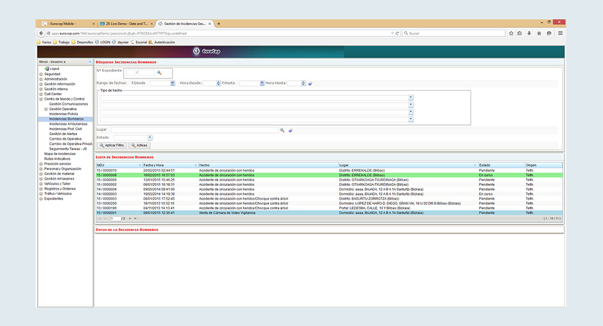Click the Firefox home icon

tap(539, 33)
